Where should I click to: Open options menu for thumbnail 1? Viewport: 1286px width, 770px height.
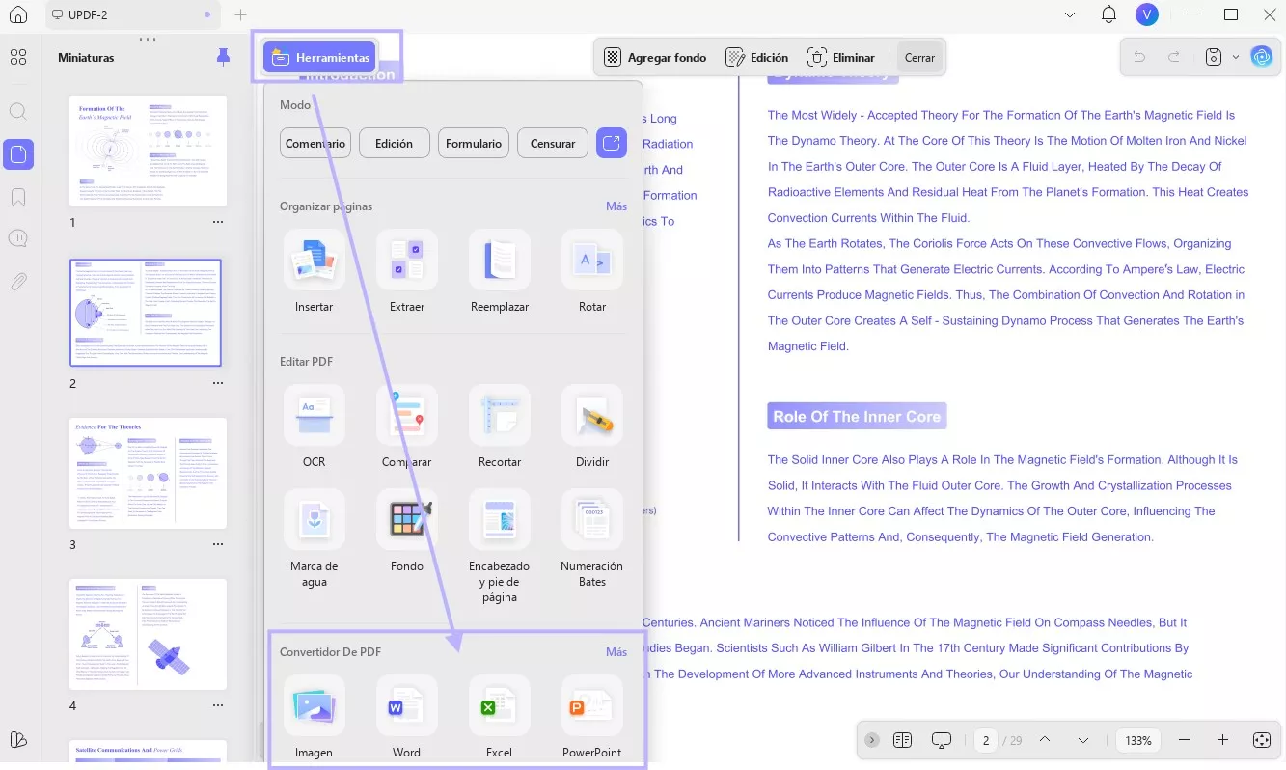[x=218, y=222]
